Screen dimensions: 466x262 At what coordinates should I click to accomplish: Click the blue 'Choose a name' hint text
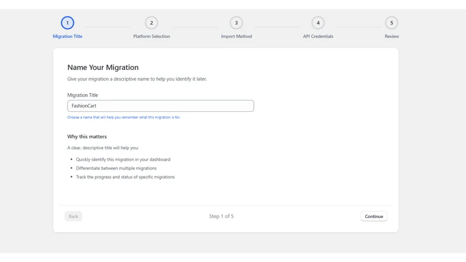pos(123,118)
